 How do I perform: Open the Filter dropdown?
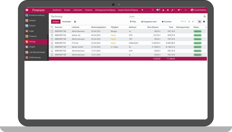click(x=133, y=22)
